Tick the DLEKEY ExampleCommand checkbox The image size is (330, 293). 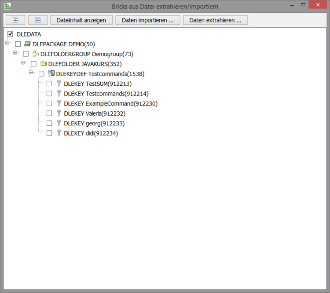49,103
